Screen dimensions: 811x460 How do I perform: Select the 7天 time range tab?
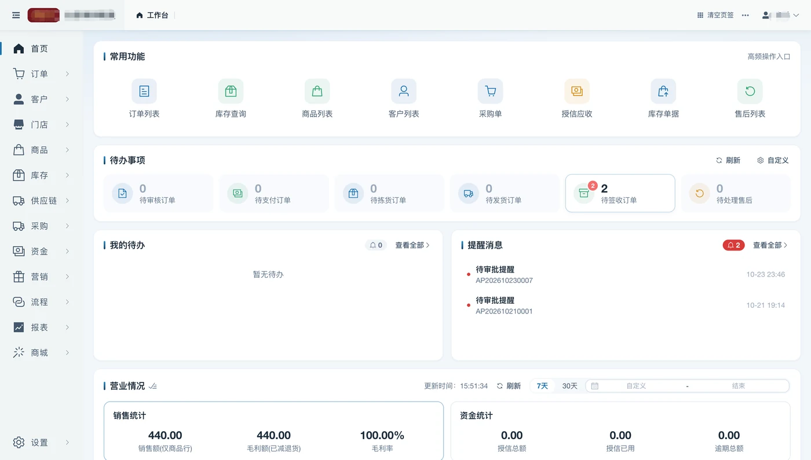542,386
